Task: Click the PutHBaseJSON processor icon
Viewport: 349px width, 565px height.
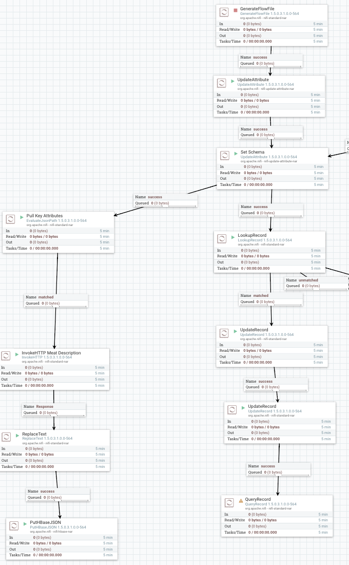Action: 14,526
